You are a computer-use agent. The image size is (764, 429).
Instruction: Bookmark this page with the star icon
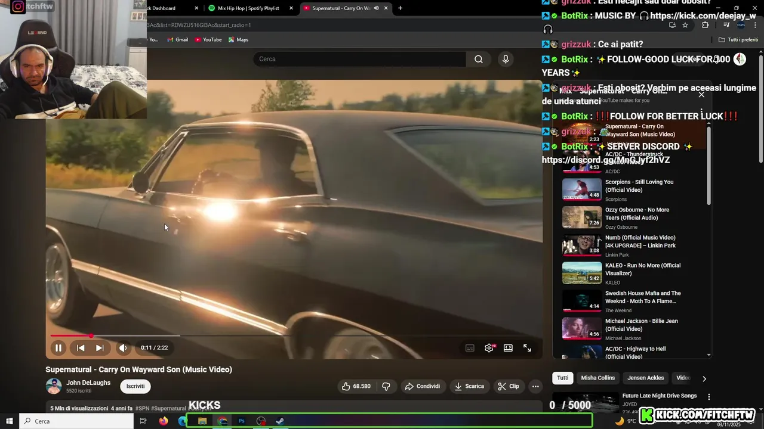(x=685, y=25)
